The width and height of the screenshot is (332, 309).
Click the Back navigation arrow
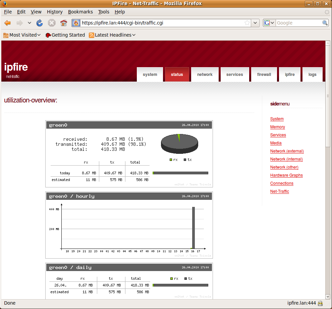[x=7, y=23]
